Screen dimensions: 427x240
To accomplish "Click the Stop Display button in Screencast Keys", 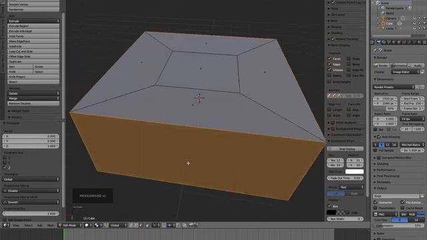I will 345,149.
